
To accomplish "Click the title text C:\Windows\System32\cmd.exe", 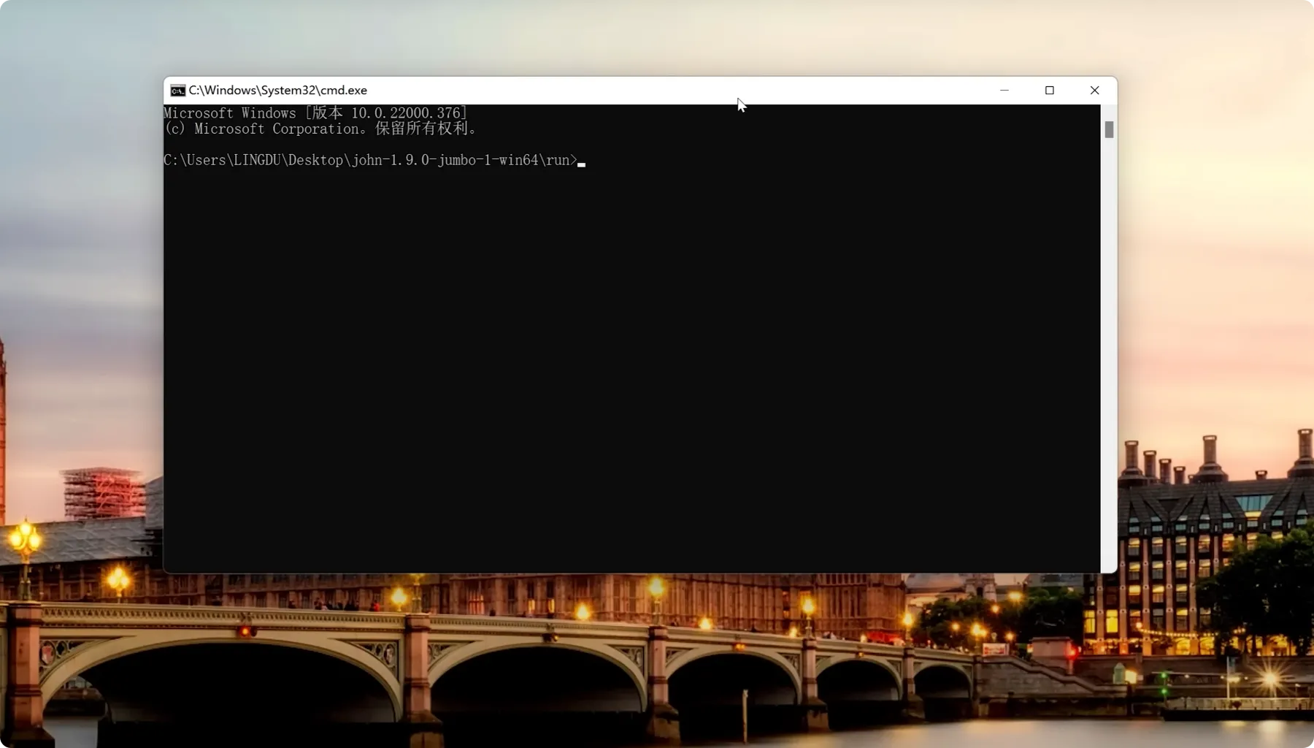I will [278, 91].
